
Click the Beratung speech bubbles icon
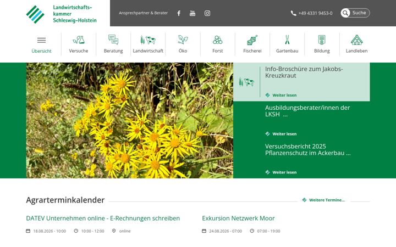point(113,40)
